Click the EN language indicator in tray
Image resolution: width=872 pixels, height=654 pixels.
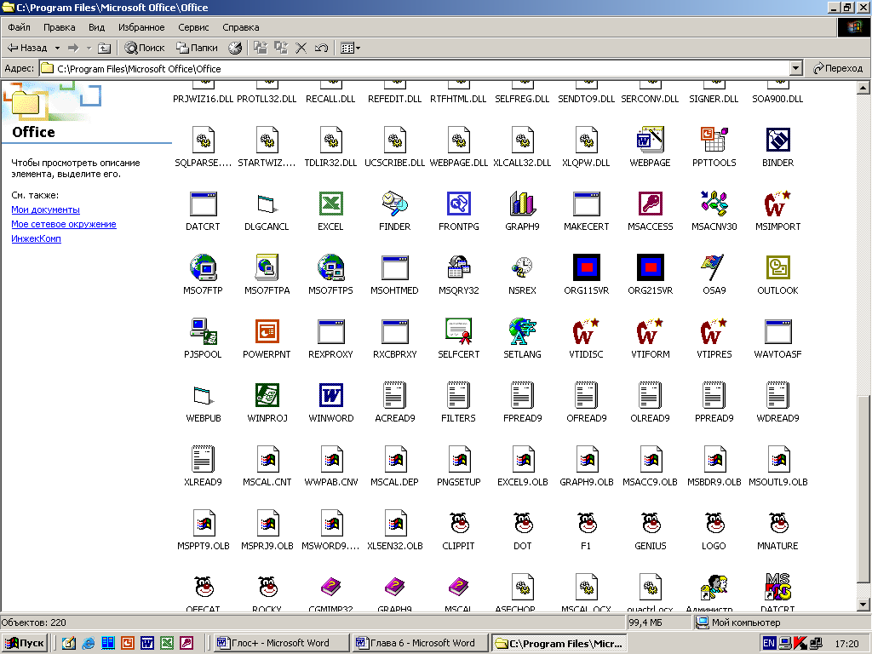click(769, 643)
